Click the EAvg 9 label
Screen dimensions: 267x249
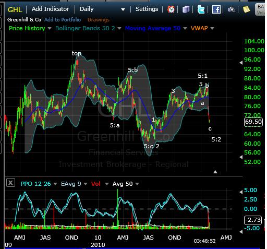point(71,184)
